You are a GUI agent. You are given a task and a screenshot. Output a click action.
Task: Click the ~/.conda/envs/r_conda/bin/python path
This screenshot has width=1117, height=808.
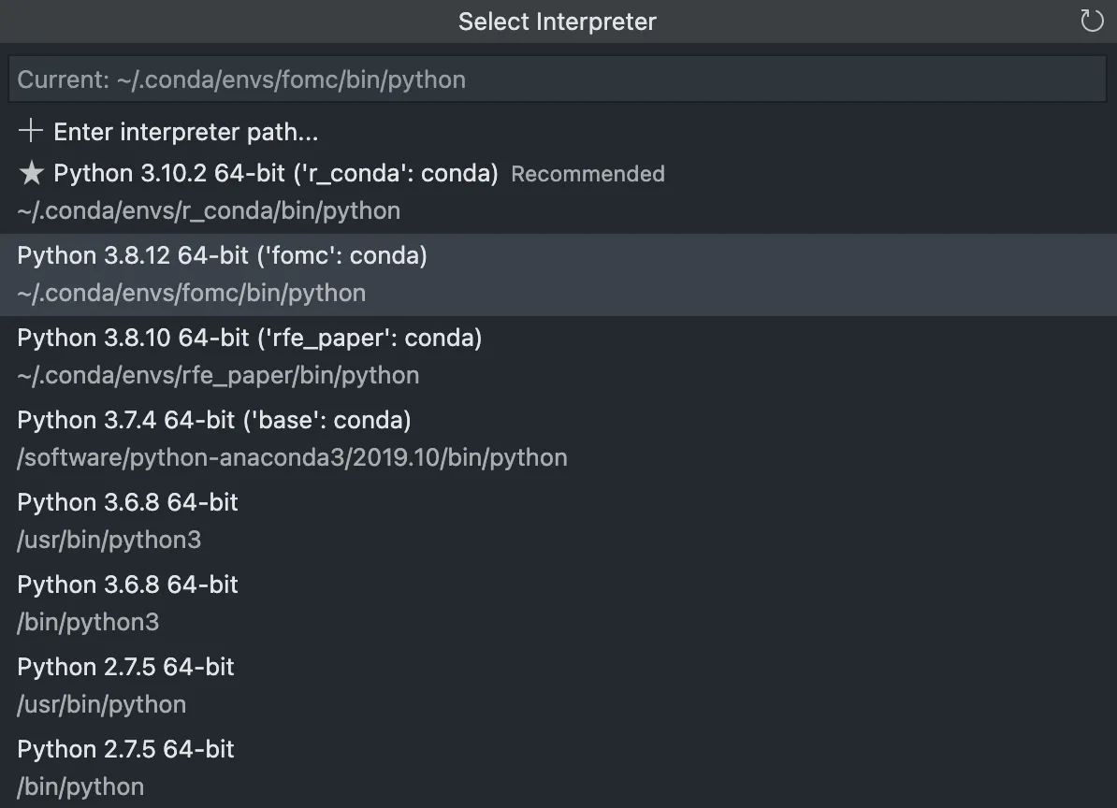click(209, 210)
